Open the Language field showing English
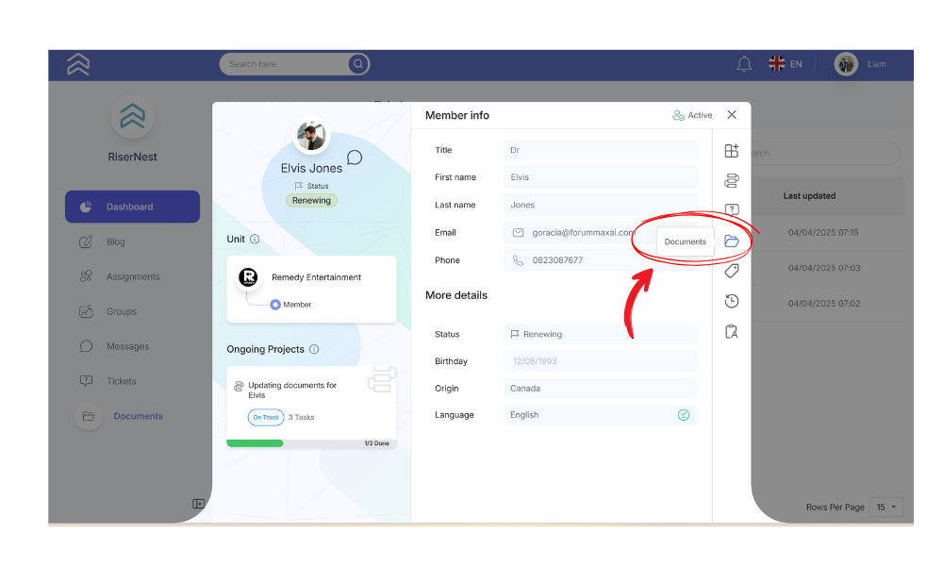The height and width of the screenshot is (566, 943). pos(600,414)
